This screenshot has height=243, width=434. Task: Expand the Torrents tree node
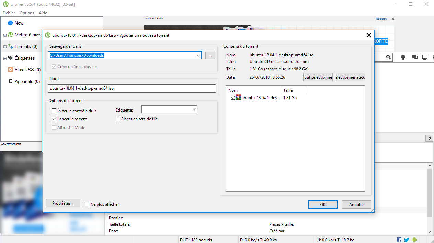pos(5,47)
